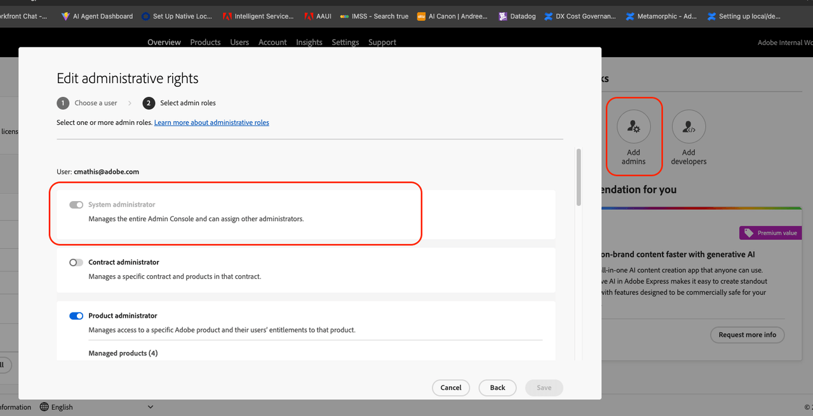Open Learn more about administrative roles link
This screenshot has width=813, height=416.
[212, 122]
